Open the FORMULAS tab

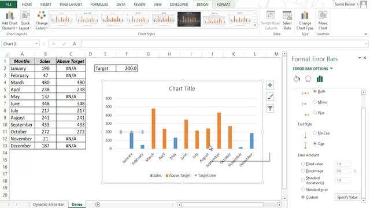[99, 4]
